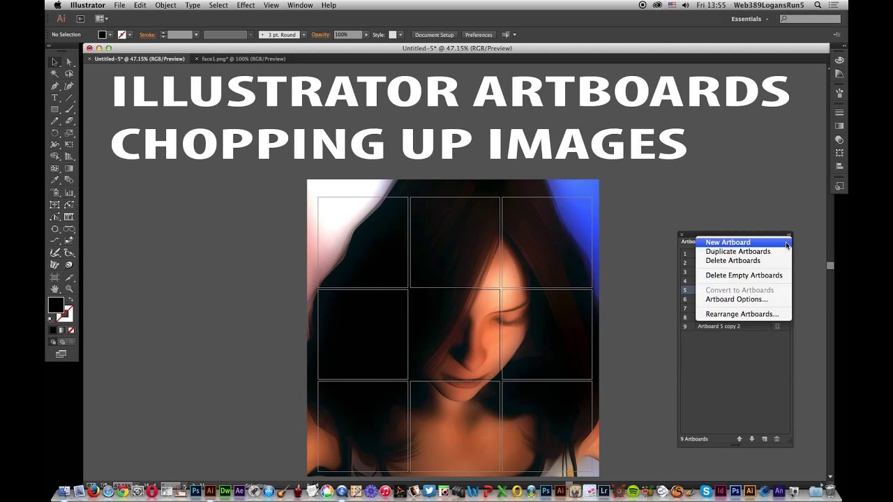Click move artboard down arrow in Artboards panel
Screen dimensions: 893x502
pos(752,439)
